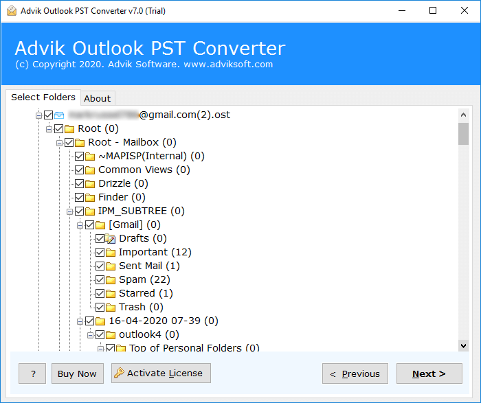Click the Spam folder icon
481x403 pixels.
pyautogui.click(x=111, y=280)
